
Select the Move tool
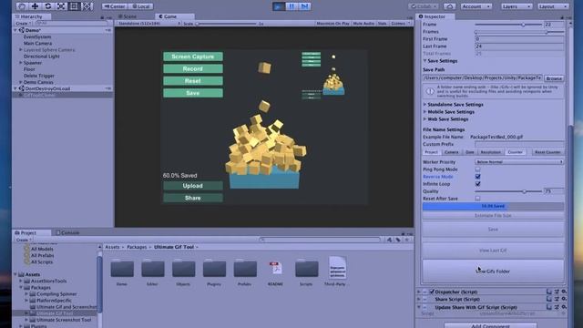(35, 6)
